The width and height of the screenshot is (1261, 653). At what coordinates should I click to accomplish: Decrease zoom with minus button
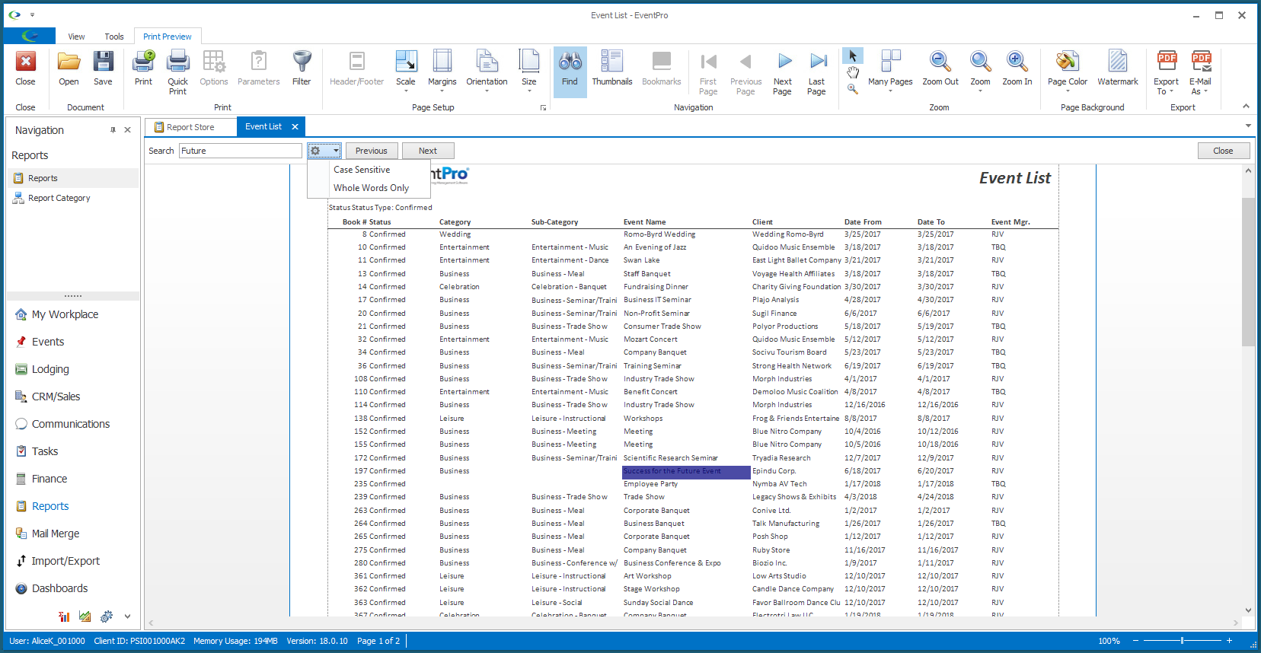[1135, 641]
